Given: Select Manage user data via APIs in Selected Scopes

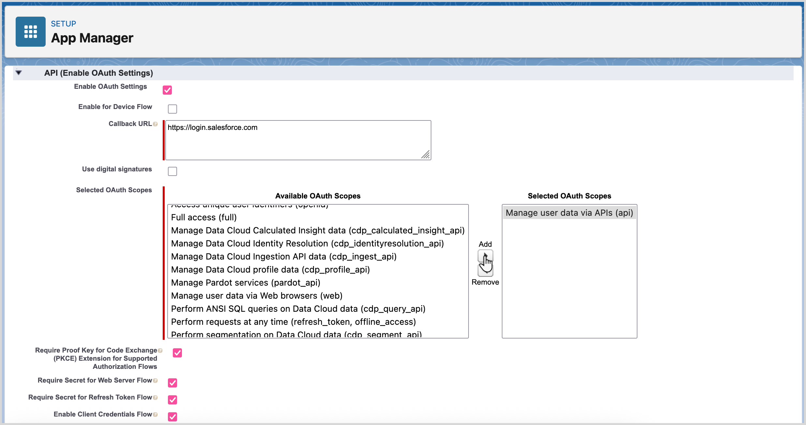Looking at the screenshot, I should (569, 212).
